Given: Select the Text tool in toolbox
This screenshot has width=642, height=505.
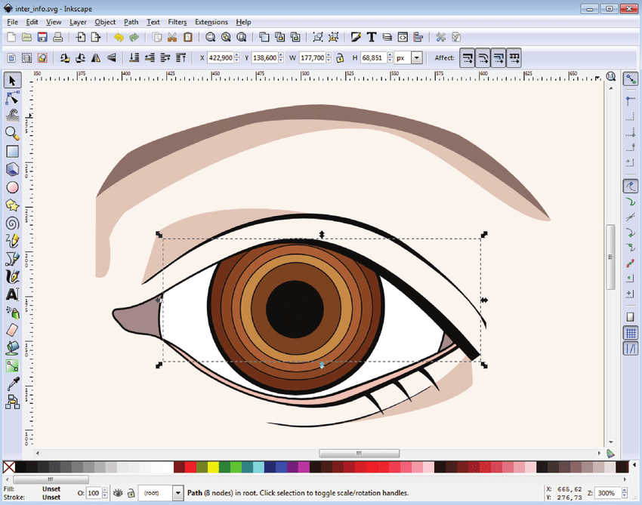Looking at the screenshot, I should 12,294.
